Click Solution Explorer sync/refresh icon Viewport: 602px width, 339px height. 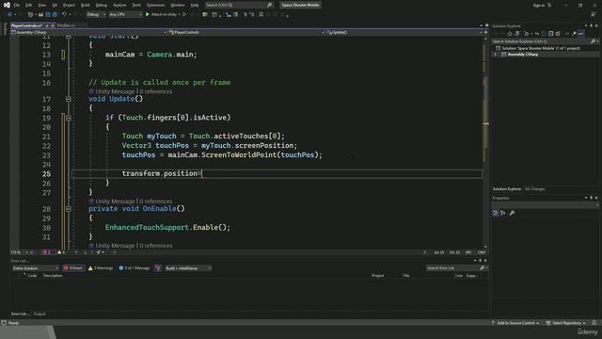(x=544, y=34)
